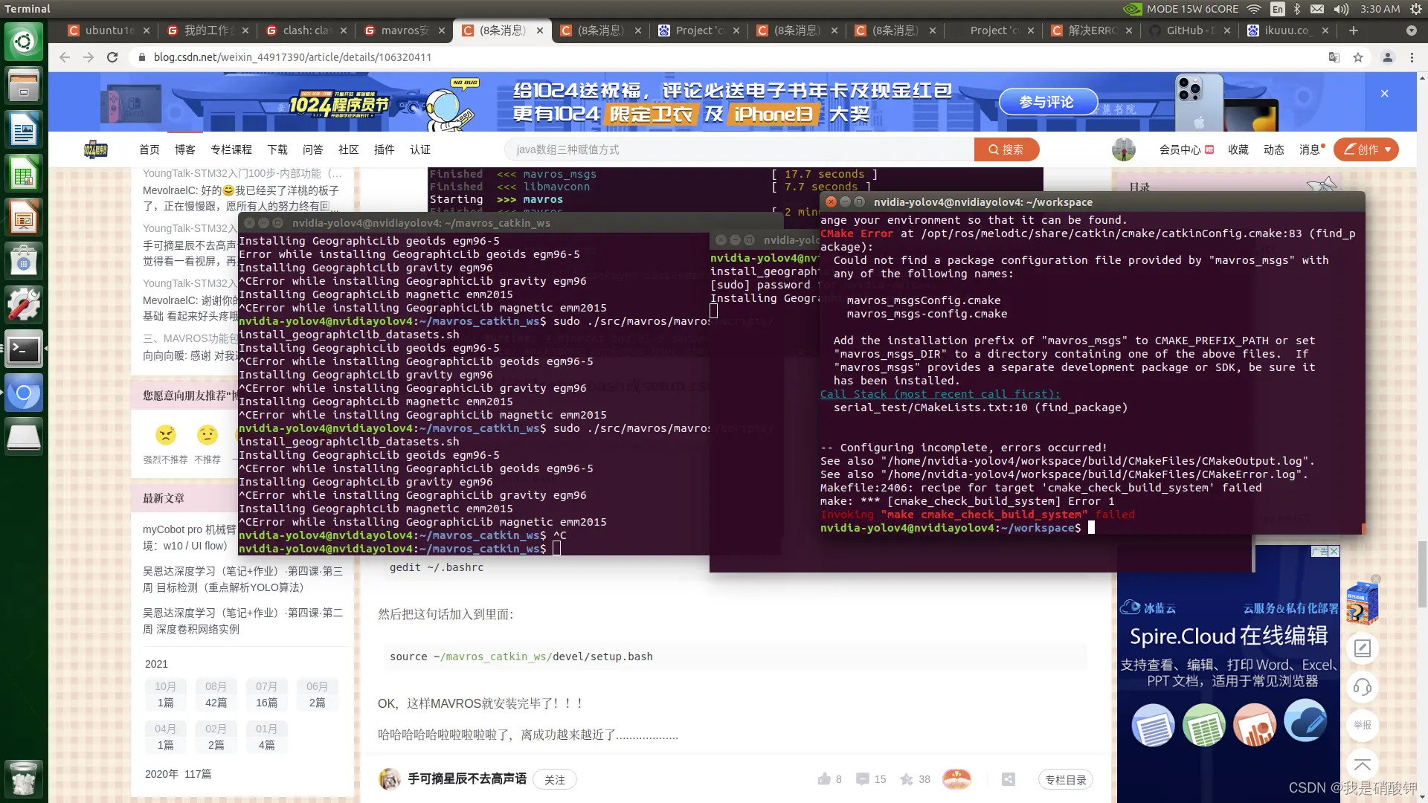1428x803 pixels.
Task: Open 下载 in CSDN navigation
Action: click(277, 149)
